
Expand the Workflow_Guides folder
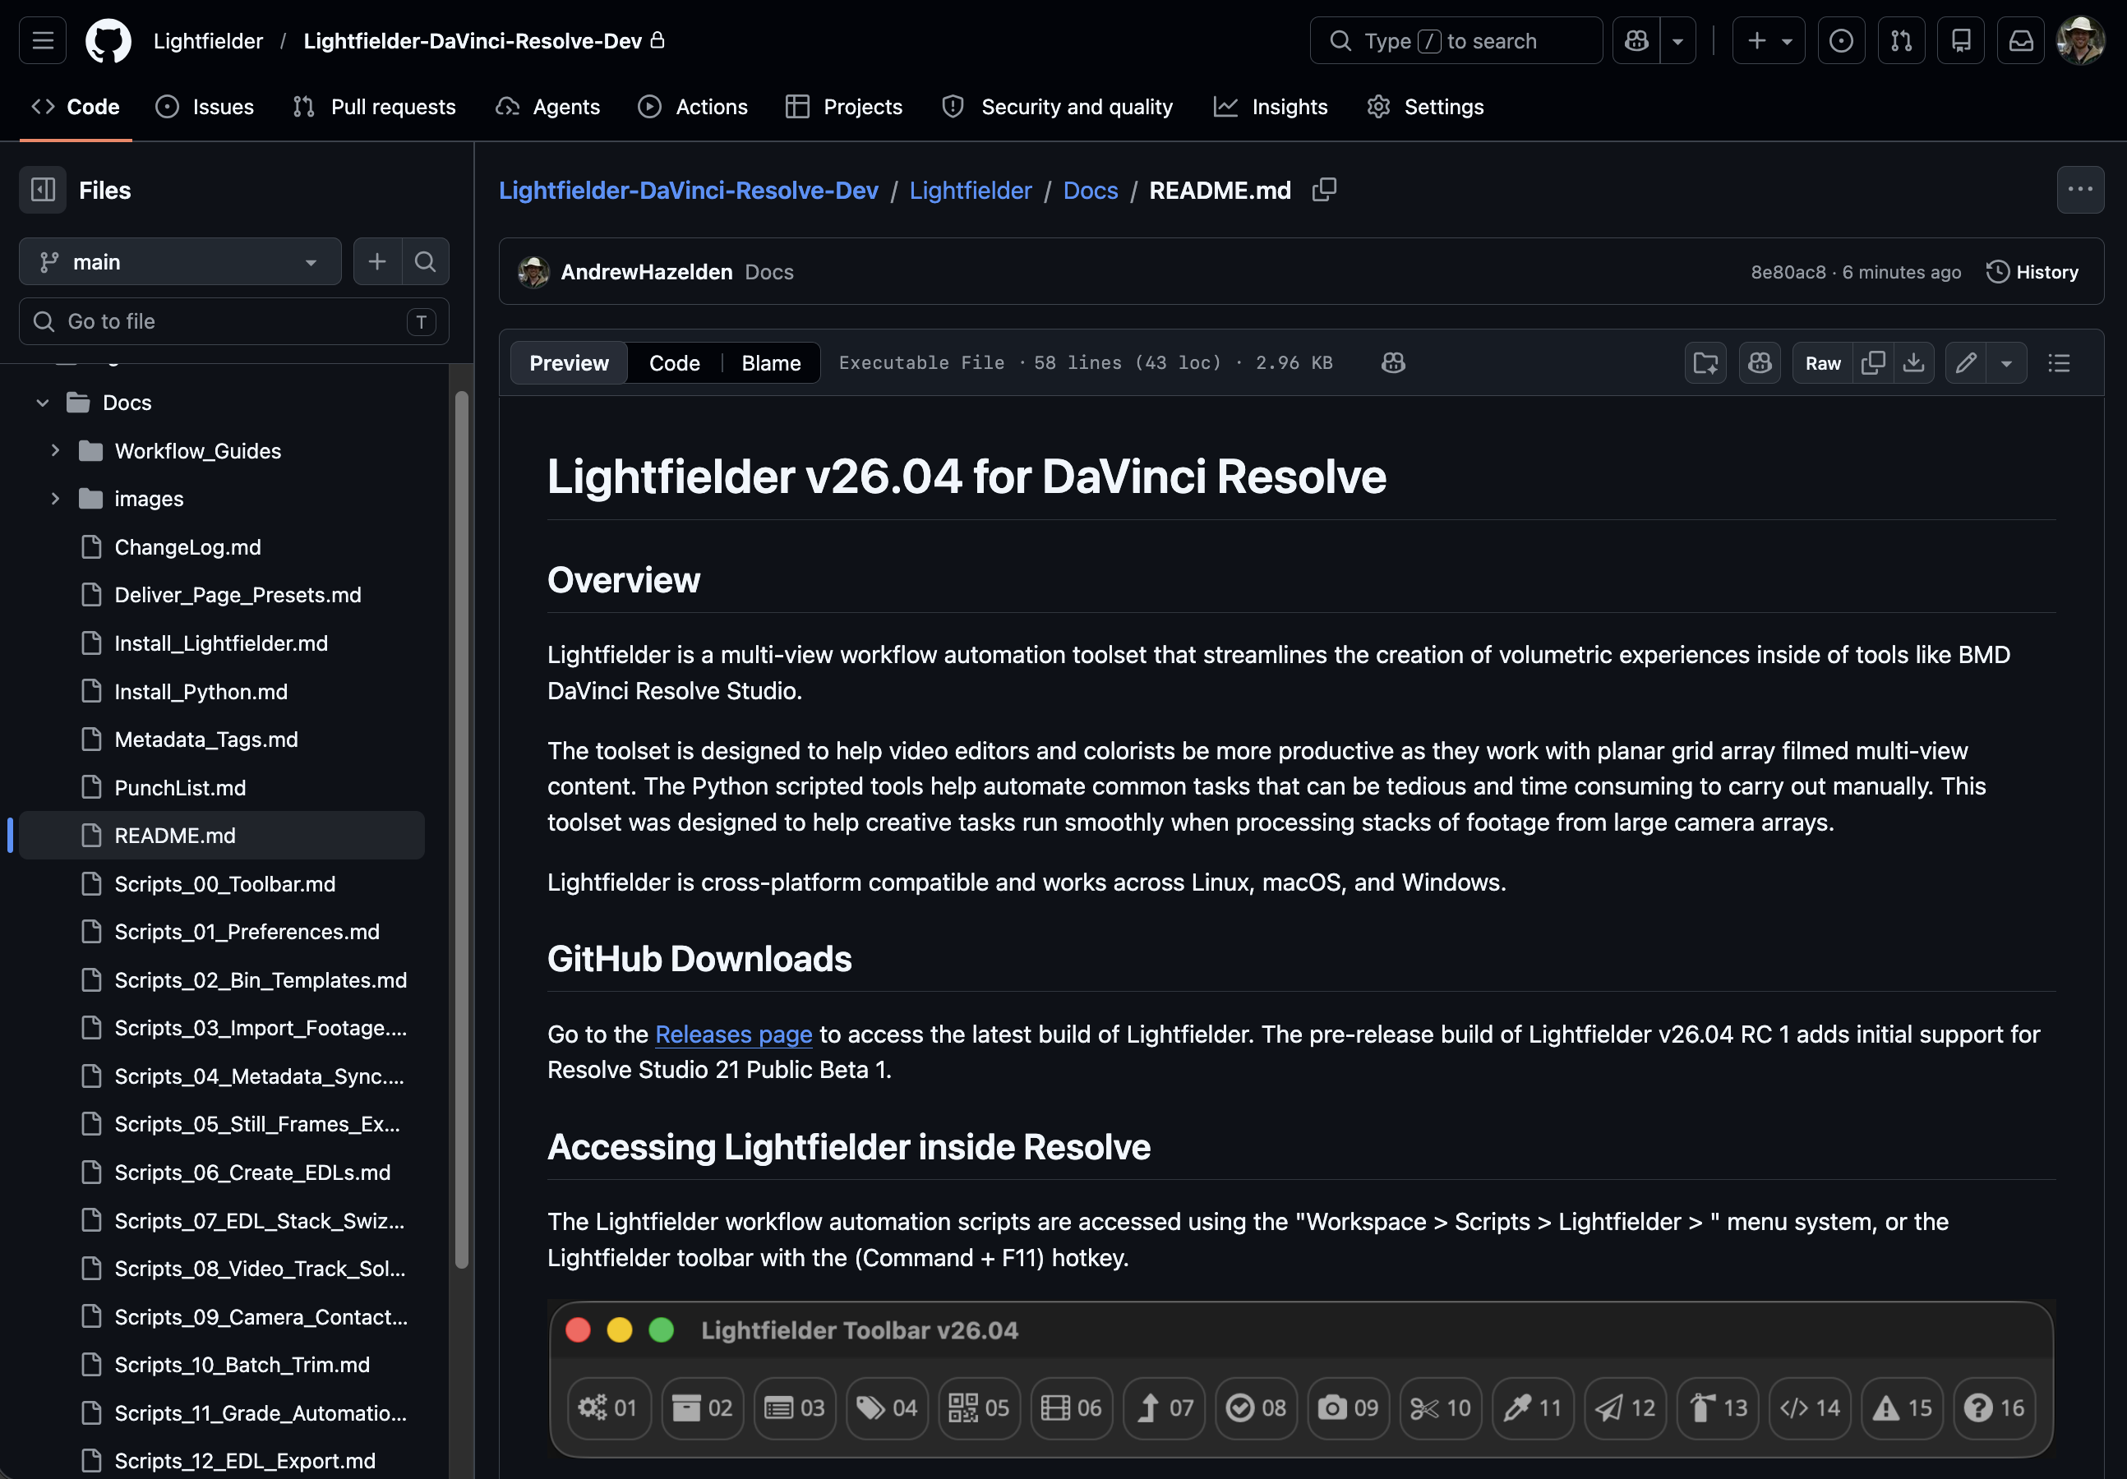point(56,451)
